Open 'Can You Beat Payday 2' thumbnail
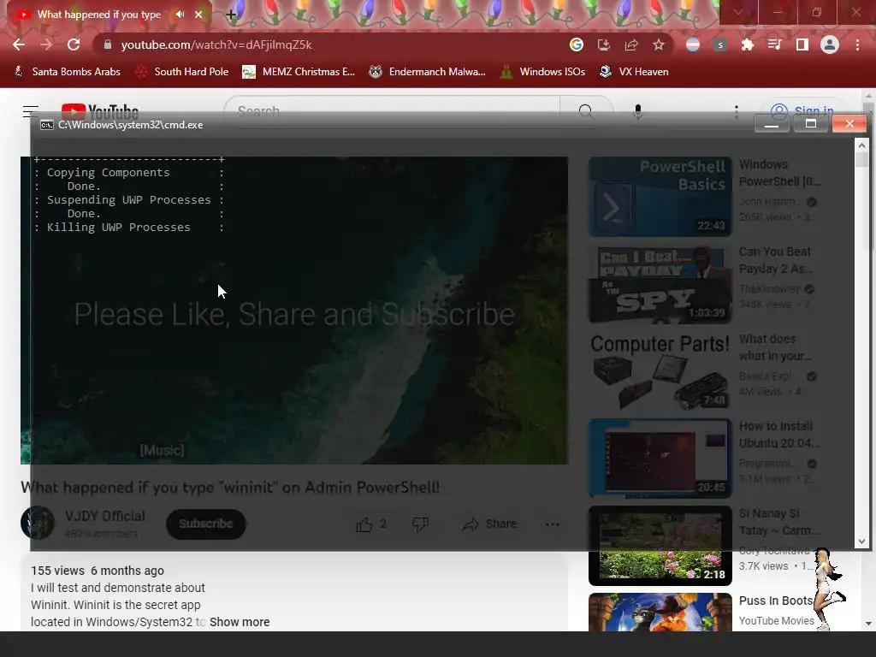The height and width of the screenshot is (657, 876). 660,284
